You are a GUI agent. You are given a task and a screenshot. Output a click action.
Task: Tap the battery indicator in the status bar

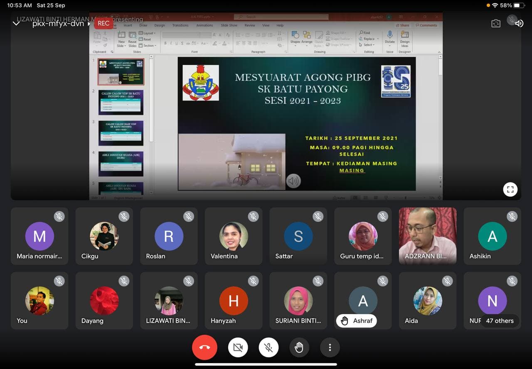pos(519,5)
